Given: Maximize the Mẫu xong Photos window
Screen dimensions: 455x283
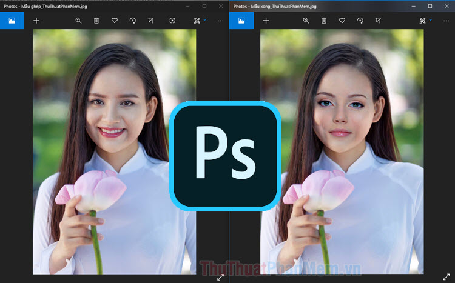Looking at the screenshot, I should point(430,6).
